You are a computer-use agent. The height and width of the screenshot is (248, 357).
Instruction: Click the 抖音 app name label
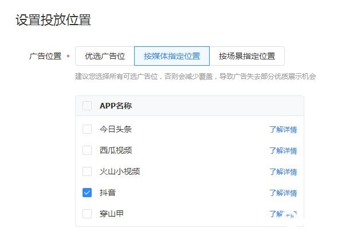click(x=108, y=193)
